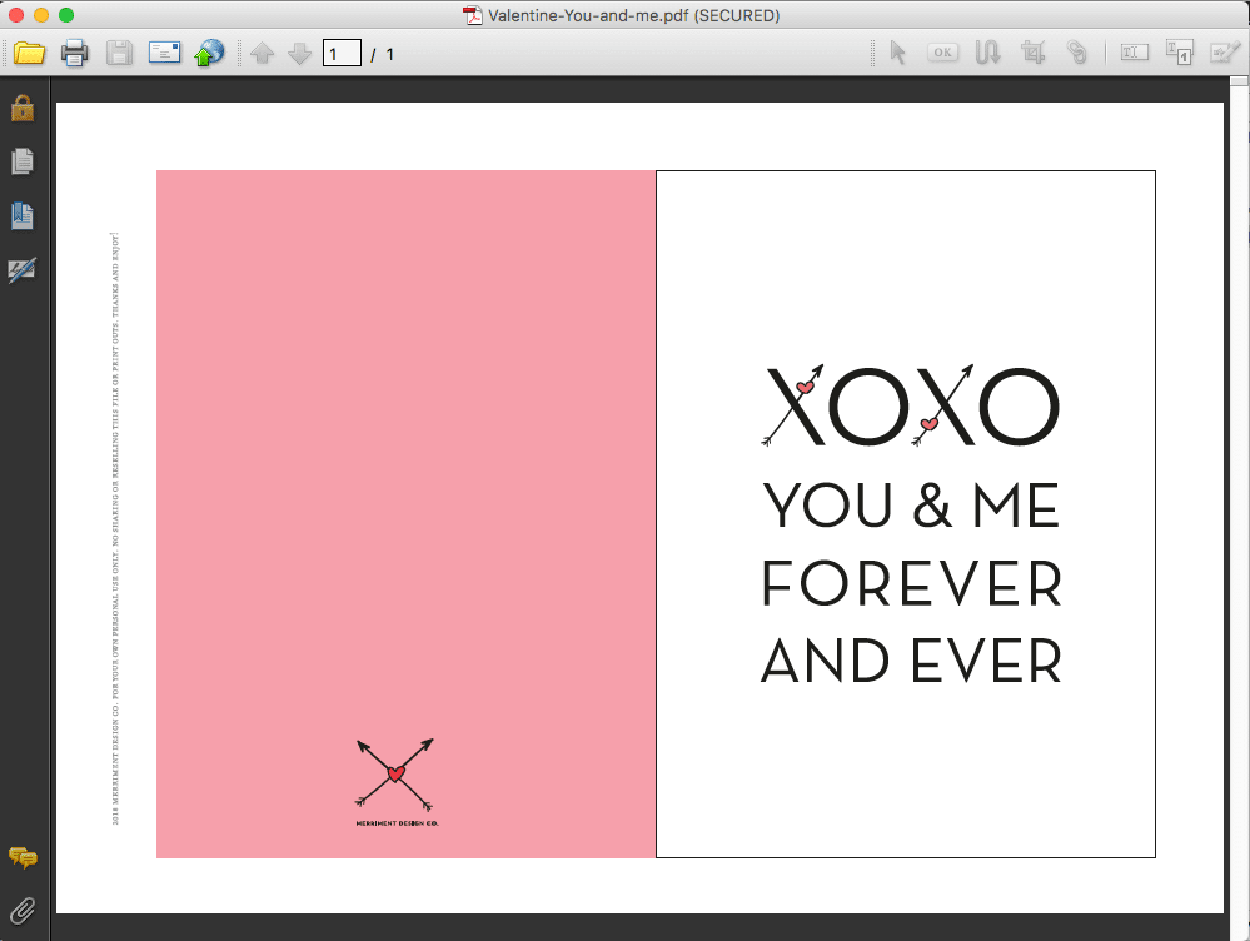Screen dimensions: 1250x941
Task: Click the AND EVER text line
Action: coord(912,661)
